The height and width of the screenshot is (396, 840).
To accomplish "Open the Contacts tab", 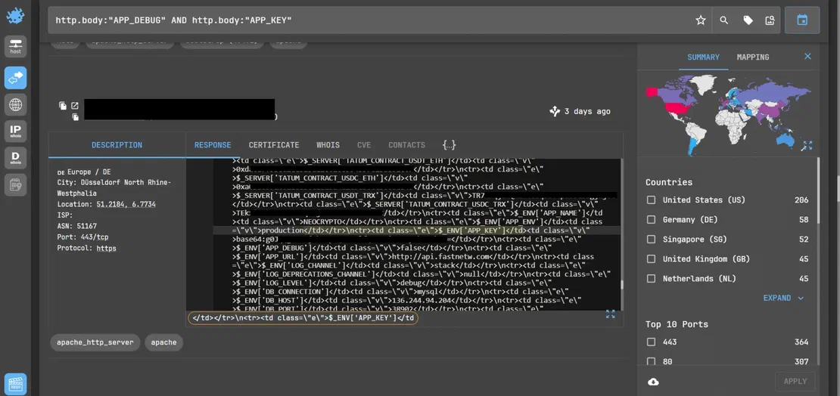I will 406,145.
